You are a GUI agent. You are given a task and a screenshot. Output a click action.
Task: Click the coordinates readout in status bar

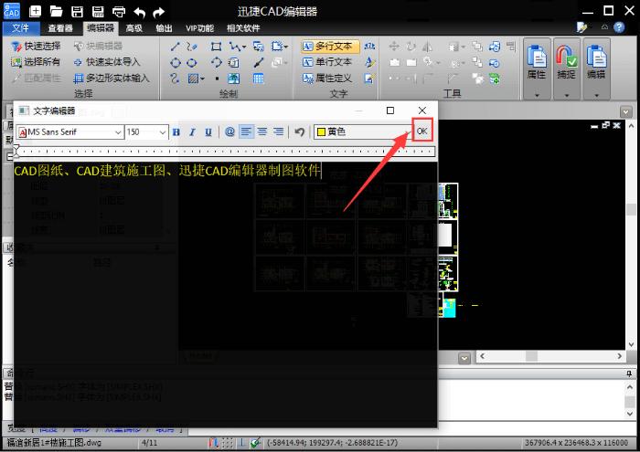[x=332, y=443]
